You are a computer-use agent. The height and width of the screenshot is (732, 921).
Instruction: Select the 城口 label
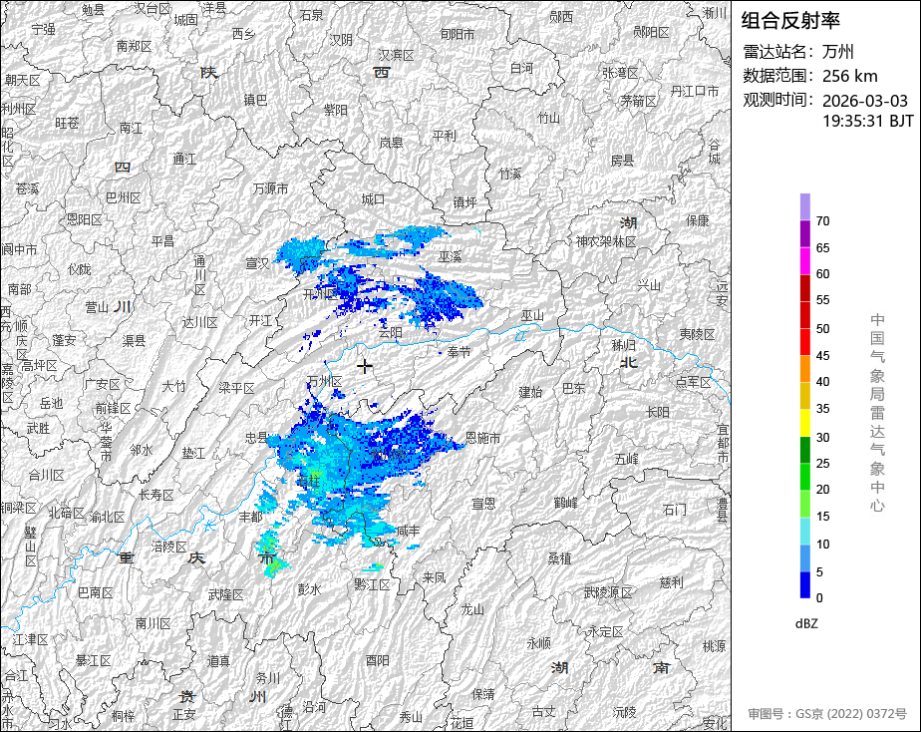[x=373, y=199]
